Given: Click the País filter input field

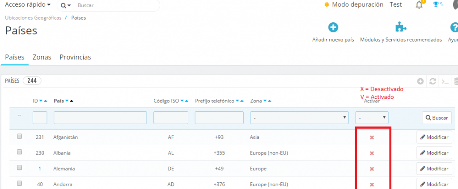Looking at the screenshot, I should (100, 118).
